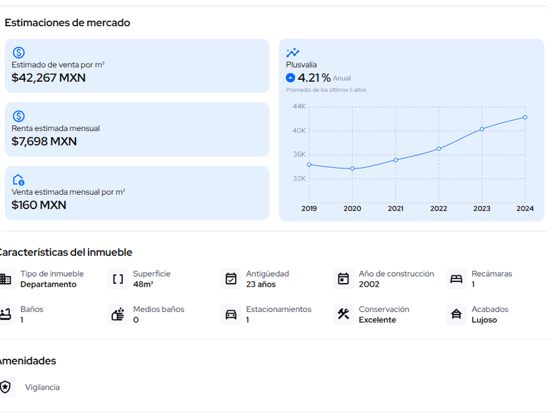Click the 2024 data point on chart
This screenshot has width=551, height=413.
pyautogui.click(x=525, y=117)
